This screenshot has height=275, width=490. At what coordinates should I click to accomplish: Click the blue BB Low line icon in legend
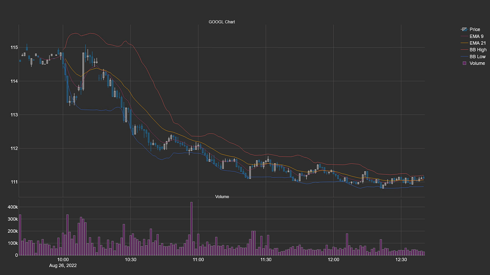[464, 56]
